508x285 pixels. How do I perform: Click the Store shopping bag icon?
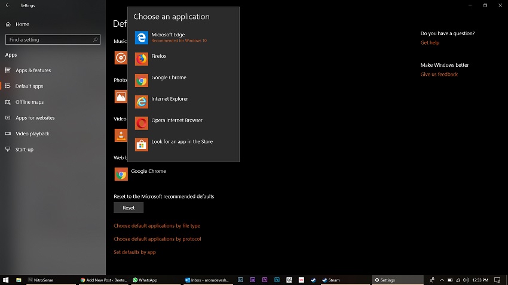coord(141,145)
